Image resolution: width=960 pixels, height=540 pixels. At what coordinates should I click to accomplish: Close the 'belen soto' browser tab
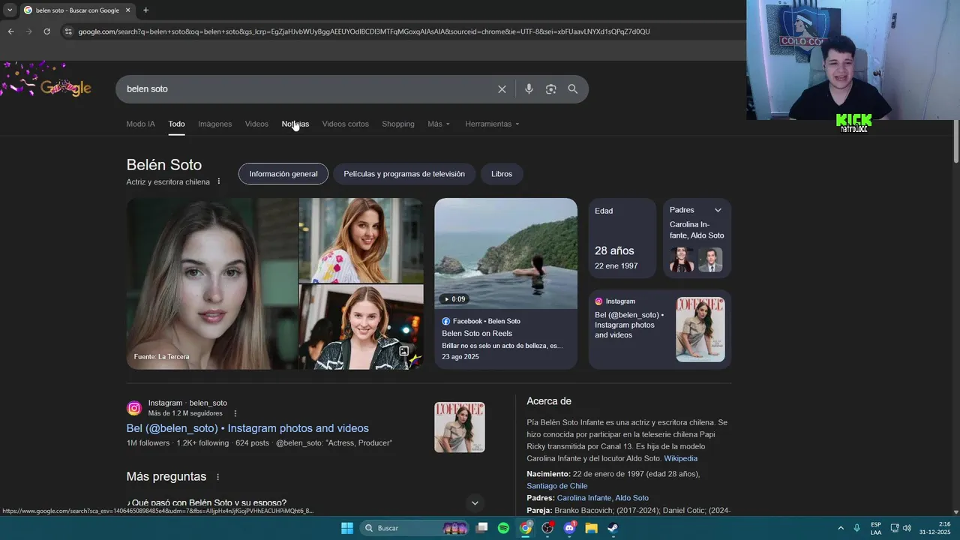(x=128, y=10)
